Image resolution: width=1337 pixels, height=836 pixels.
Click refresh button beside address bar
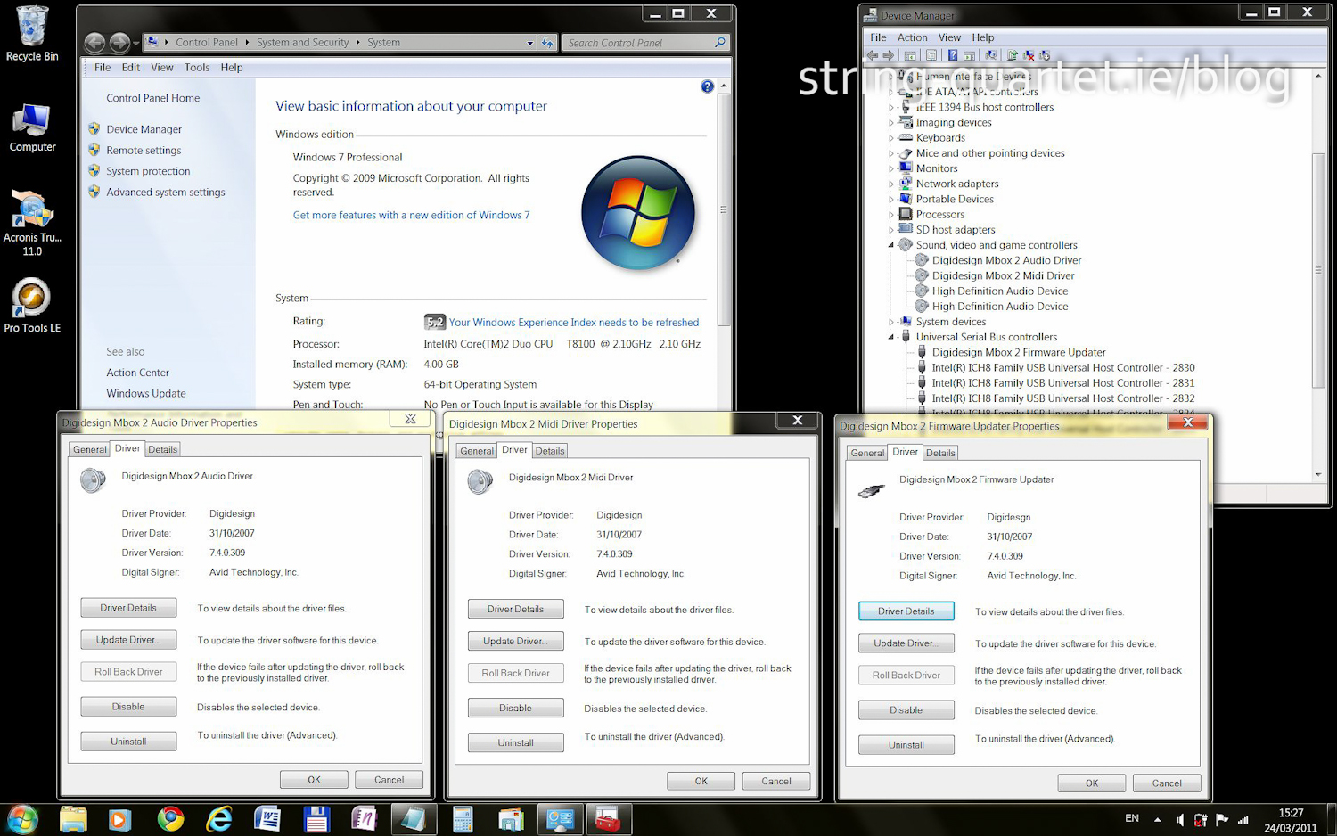coord(547,43)
